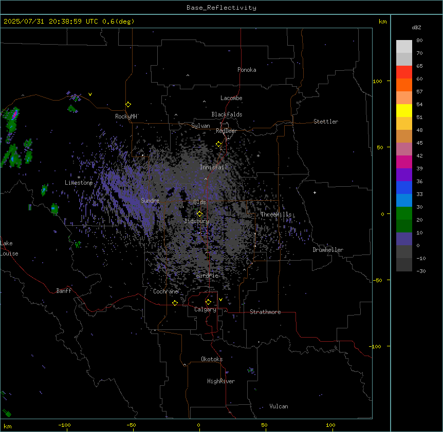Click the Sylvan label
Image resolution: width=443 pixels, height=432 pixels.
200,126
